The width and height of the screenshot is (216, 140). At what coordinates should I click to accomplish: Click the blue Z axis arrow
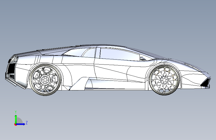(21, 124)
